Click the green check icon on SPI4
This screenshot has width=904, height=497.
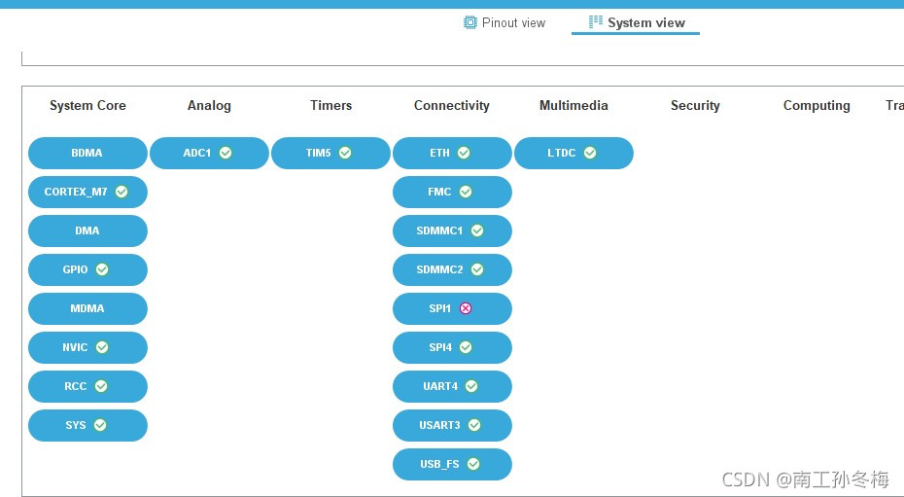[x=466, y=347]
